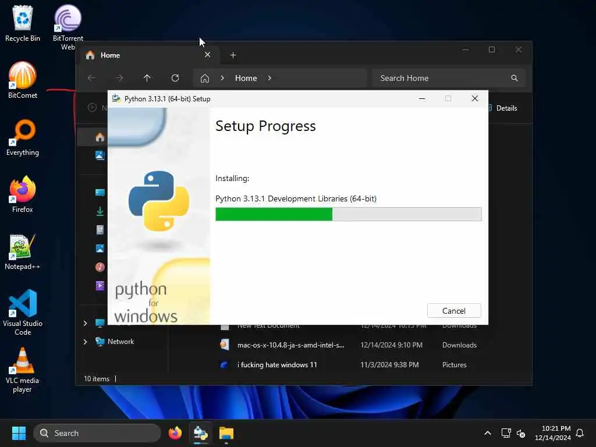Viewport: 596px width, 447px height.
Task: Add a new File Explorer tab
Action: (x=233, y=55)
